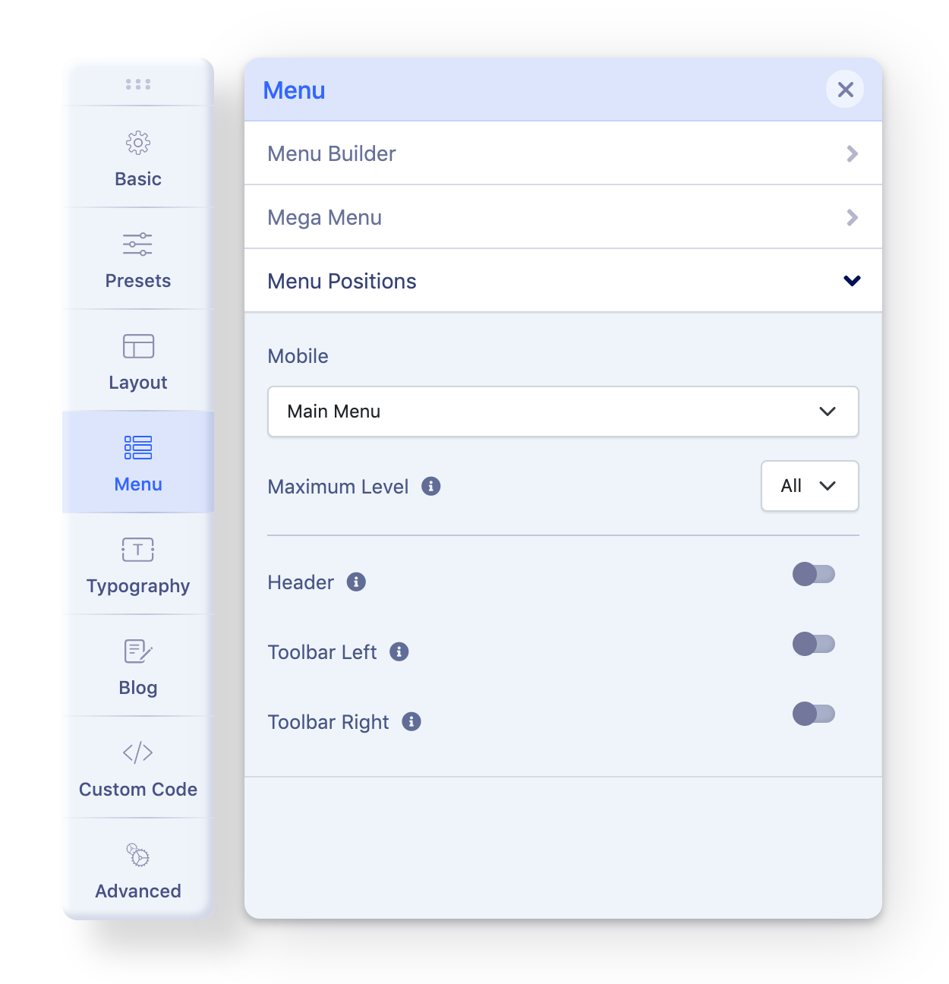Collapse the Menu Positions section
This screenshot has height=984, width=949.
tap(563, 281)
